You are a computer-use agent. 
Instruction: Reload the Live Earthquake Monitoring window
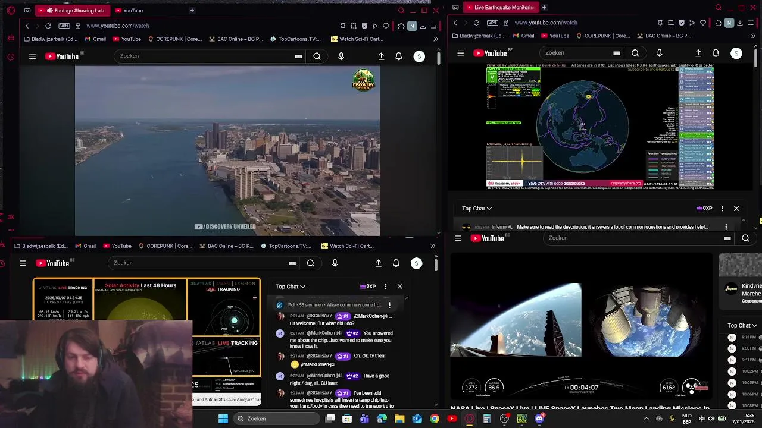pyautogui.click(x=476, y=23)
